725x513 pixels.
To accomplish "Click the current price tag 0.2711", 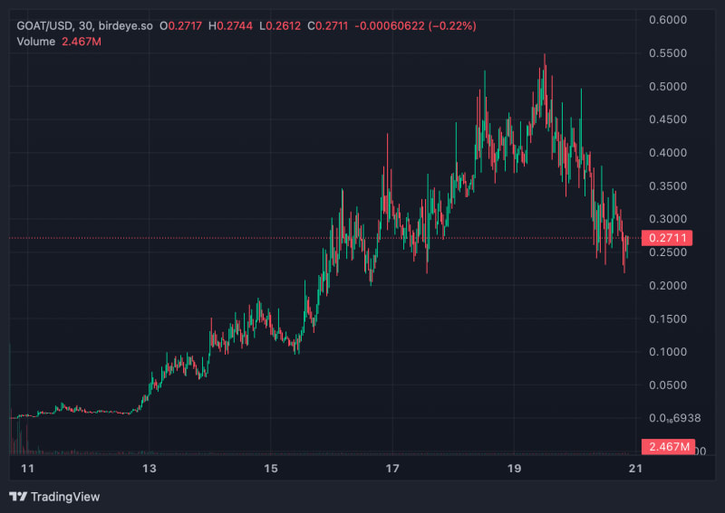I will pyautogui.click(x=667, y=238).
